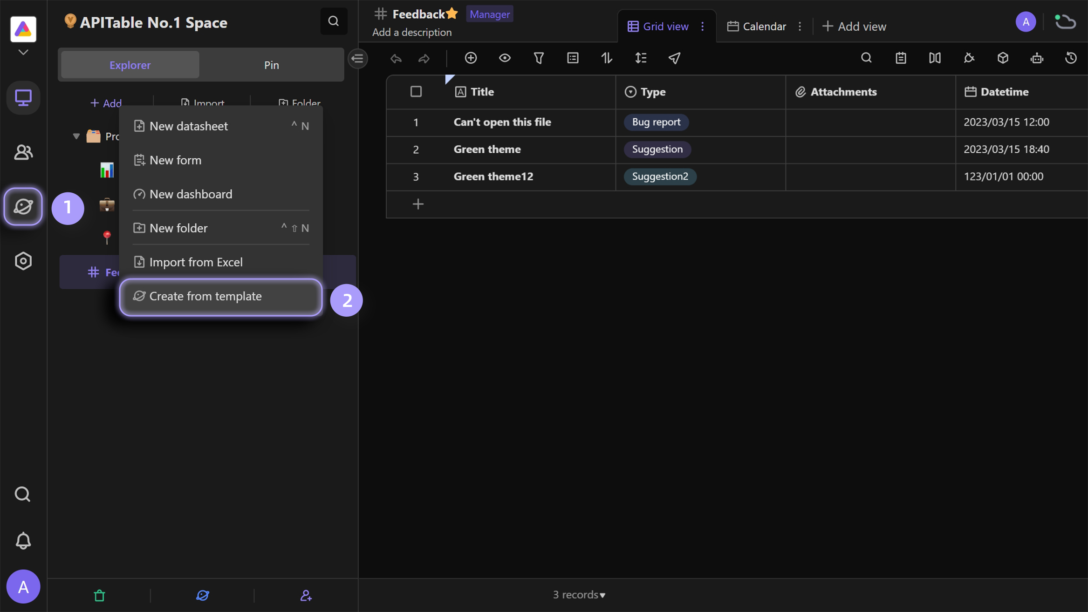Open the Grid view options menu
The width and height of the screenshot is (1088, 612).
pyautogui.click(x=702, y=26)
